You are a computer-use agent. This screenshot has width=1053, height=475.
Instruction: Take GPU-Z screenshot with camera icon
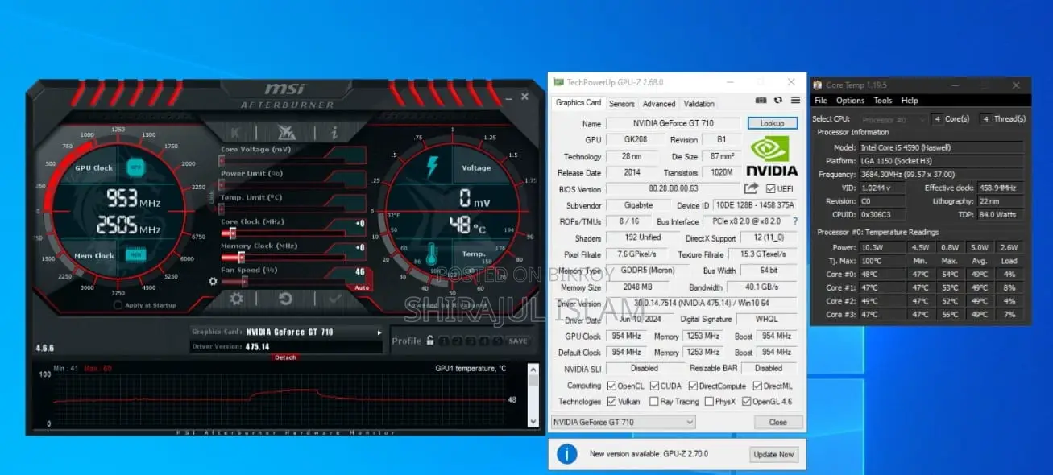(x=761, y=101)
